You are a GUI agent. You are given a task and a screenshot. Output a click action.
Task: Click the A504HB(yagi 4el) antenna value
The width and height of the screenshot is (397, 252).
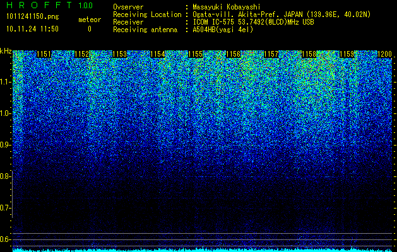(x=223, y=30)
